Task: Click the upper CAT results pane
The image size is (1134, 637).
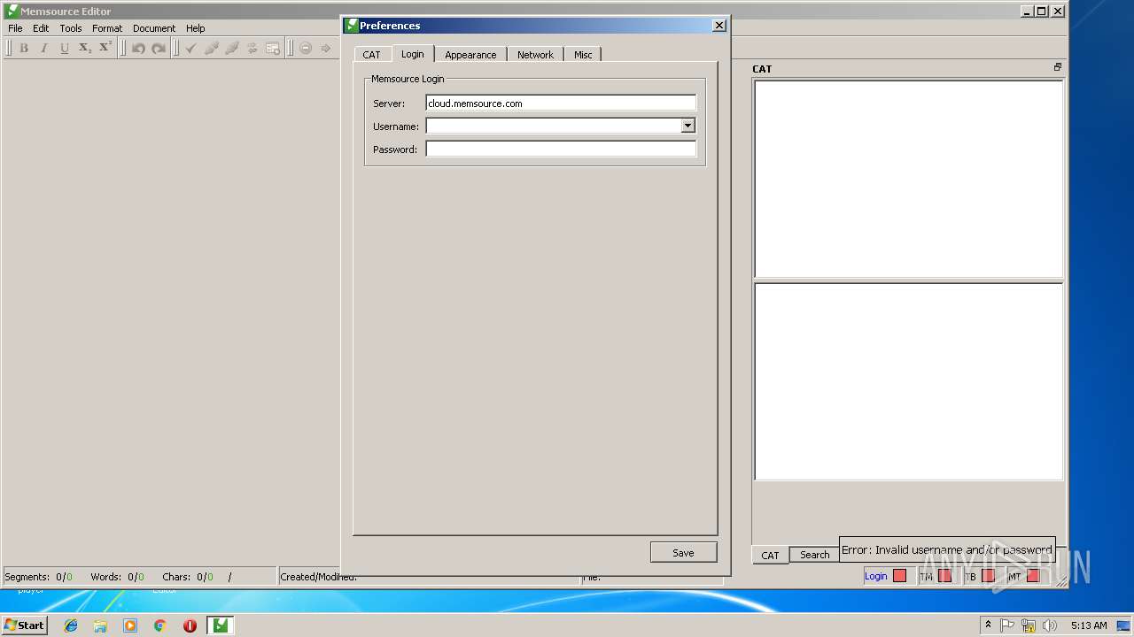Action: pos(908,180)
